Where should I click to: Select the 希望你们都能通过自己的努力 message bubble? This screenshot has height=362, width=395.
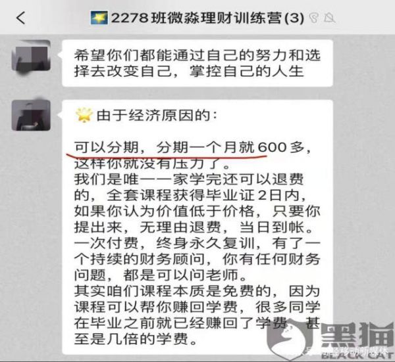tap(197, 63)
